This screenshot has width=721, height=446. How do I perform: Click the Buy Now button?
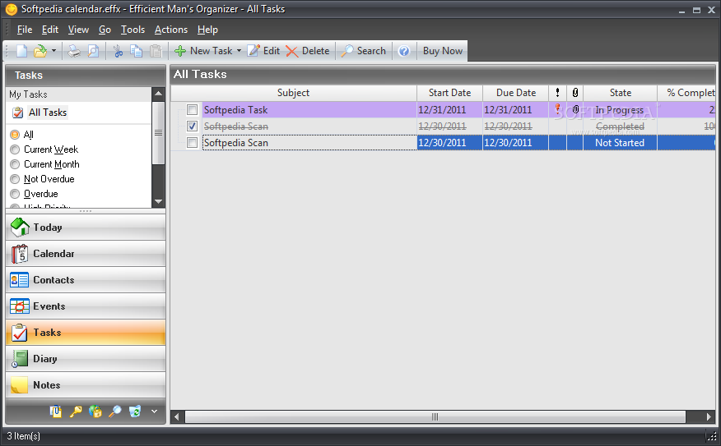(x=443, y=51)
